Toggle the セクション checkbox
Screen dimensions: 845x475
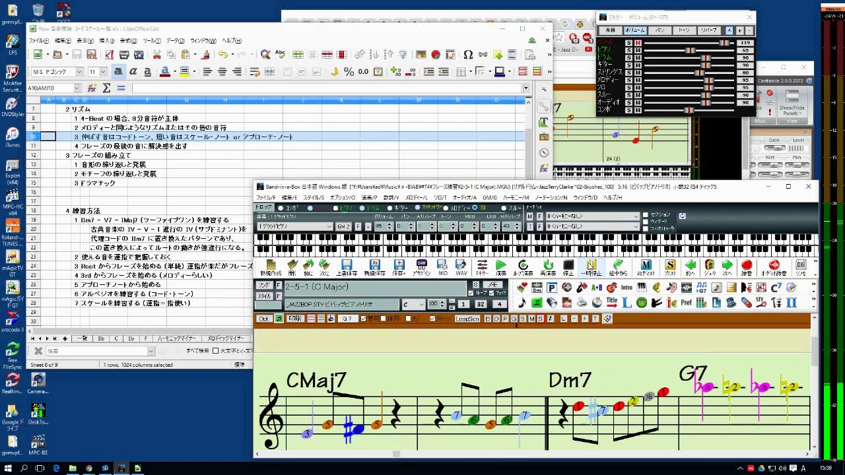pyautogui.click(x=646, y=215)
